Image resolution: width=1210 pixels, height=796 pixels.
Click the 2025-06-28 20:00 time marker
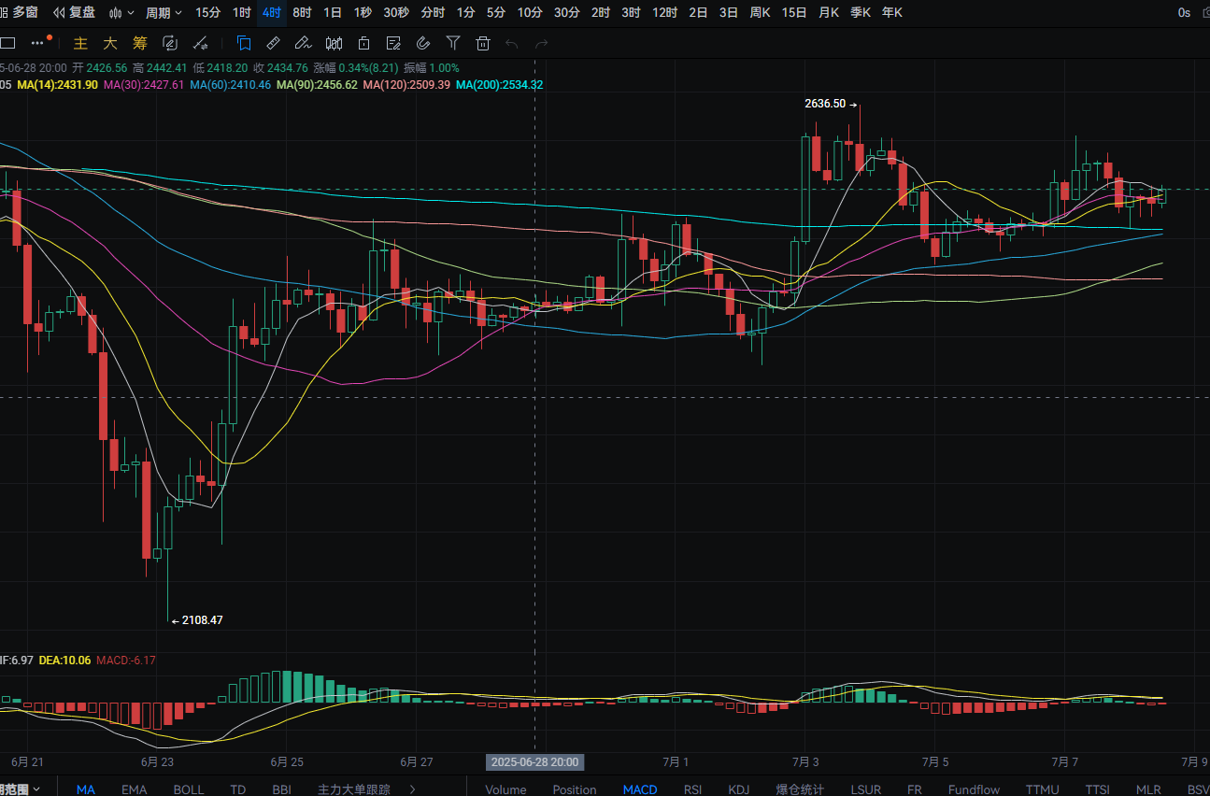tap(534, 761)
